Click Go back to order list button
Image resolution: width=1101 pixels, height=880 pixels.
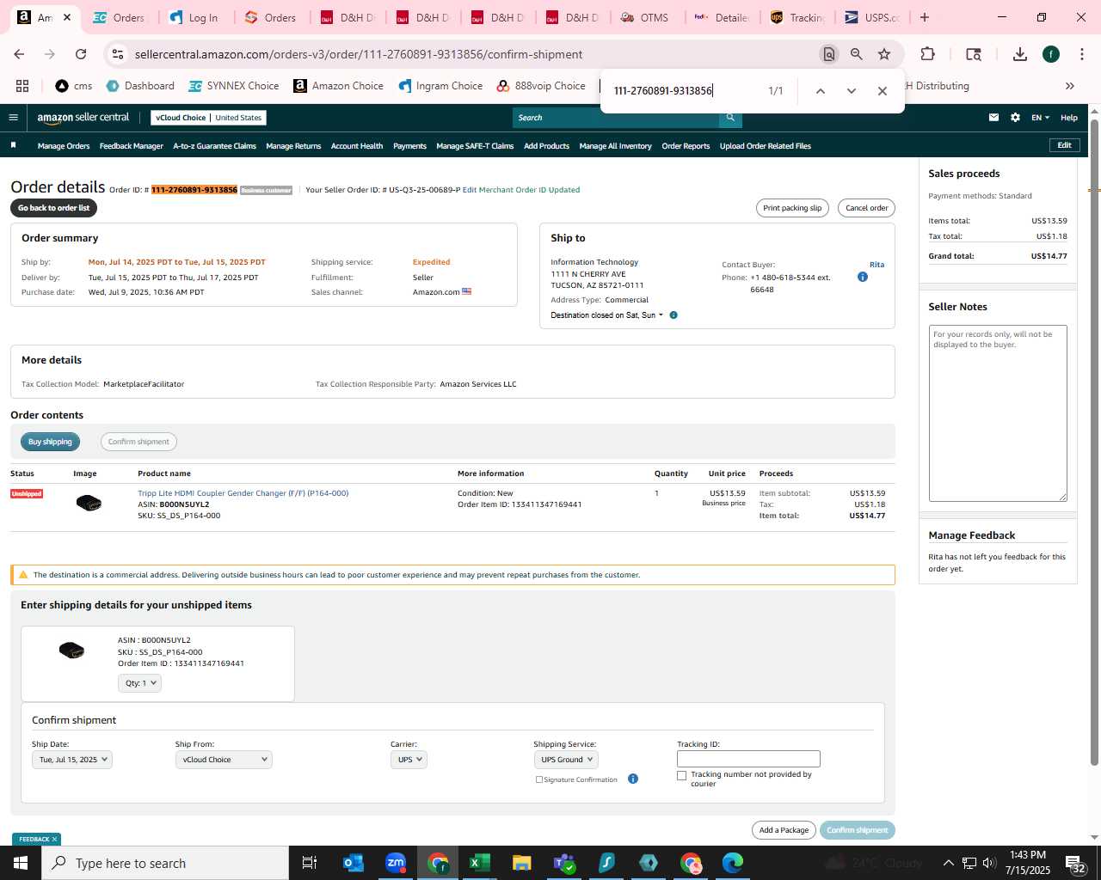tap(54, 208)
